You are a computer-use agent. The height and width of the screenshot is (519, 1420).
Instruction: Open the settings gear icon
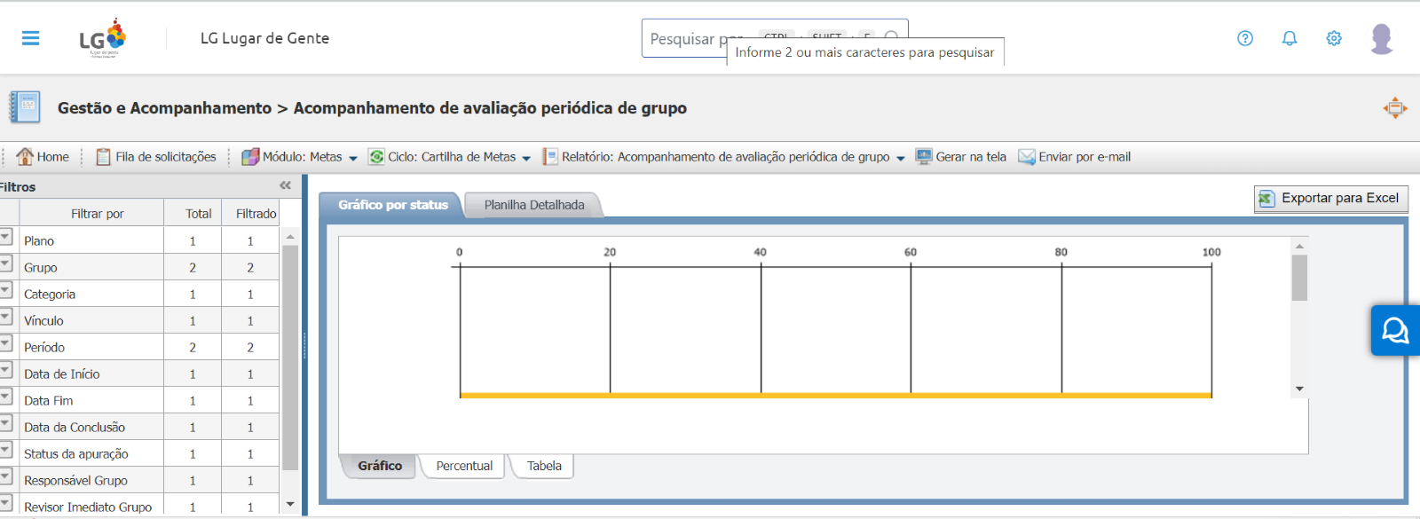(1334, 38)
